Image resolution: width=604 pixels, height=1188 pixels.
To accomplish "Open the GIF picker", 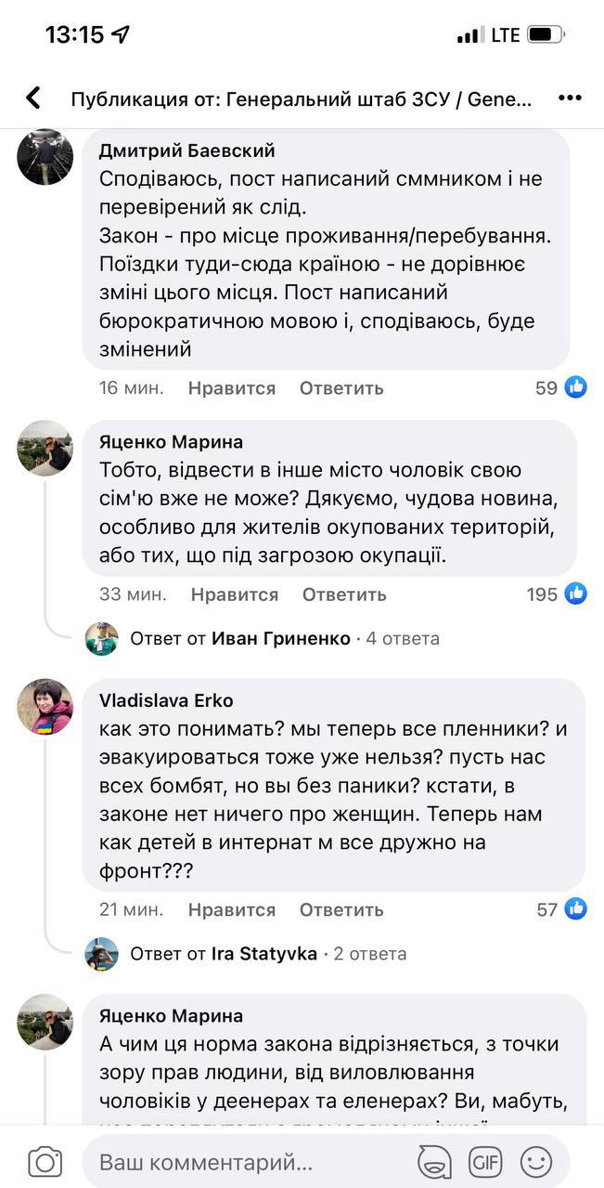I will pyautogui.click(x=485, y=1161).
